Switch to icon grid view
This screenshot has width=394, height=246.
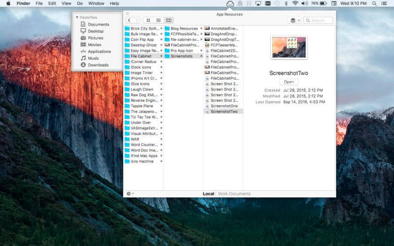pos(148,20)
